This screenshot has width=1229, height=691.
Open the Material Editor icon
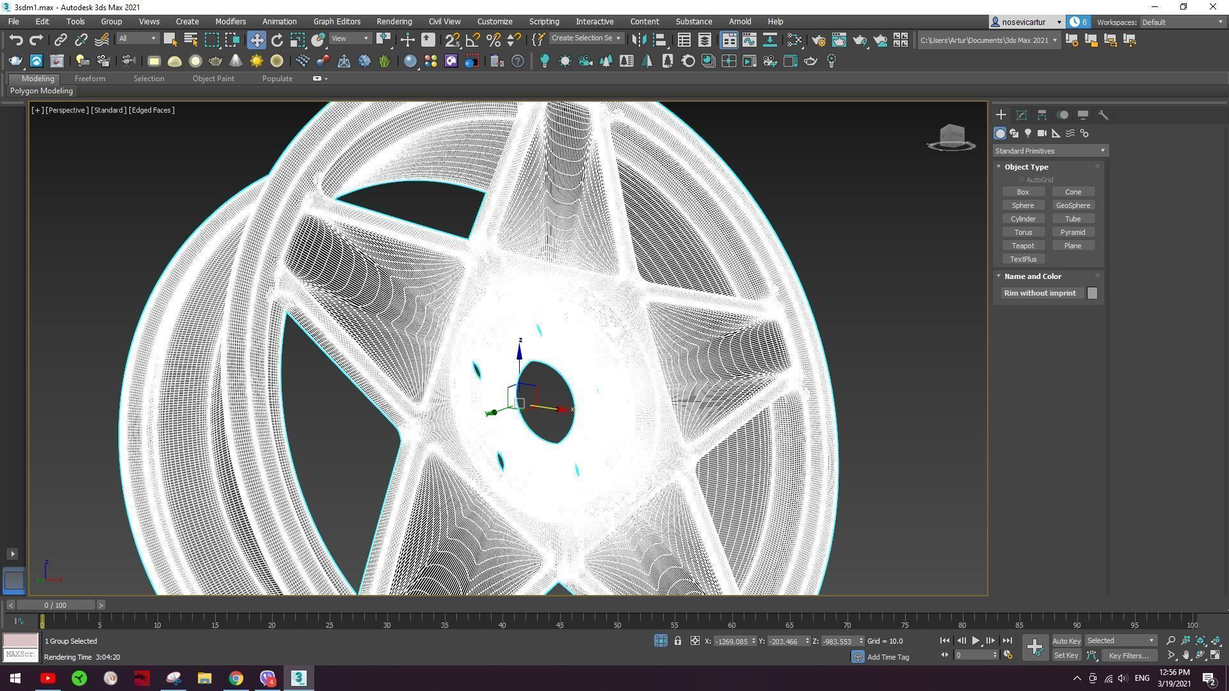pyautogui.click(x=794, y=40)
